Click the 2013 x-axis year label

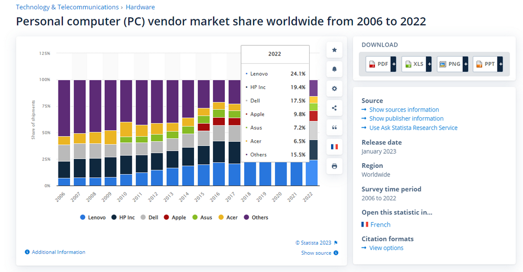click(168, 197)
